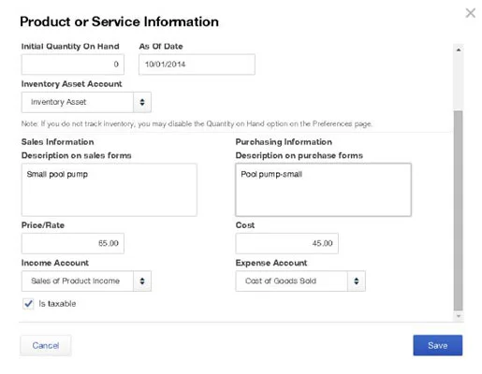Click the scrollbar down arrow
482x374 pixels.
459,316
